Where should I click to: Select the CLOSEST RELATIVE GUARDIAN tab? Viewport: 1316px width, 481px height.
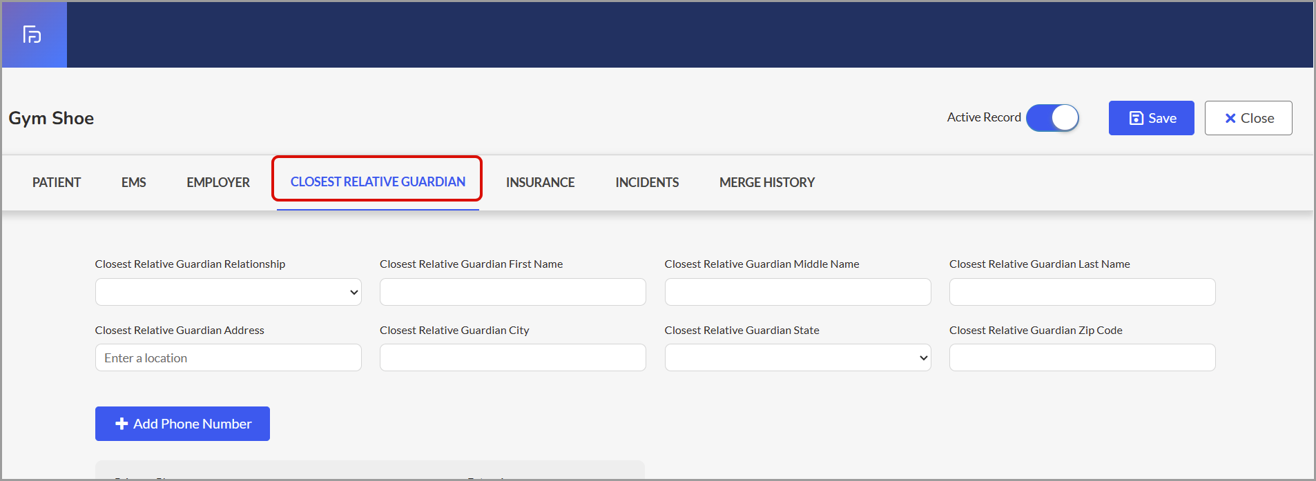(x=378, y=181)
